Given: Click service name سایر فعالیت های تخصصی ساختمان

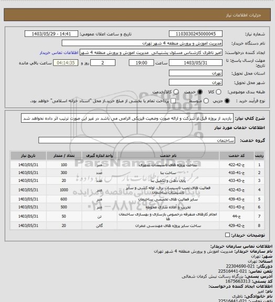Looking at the screenshot, I should click(168, 199).
